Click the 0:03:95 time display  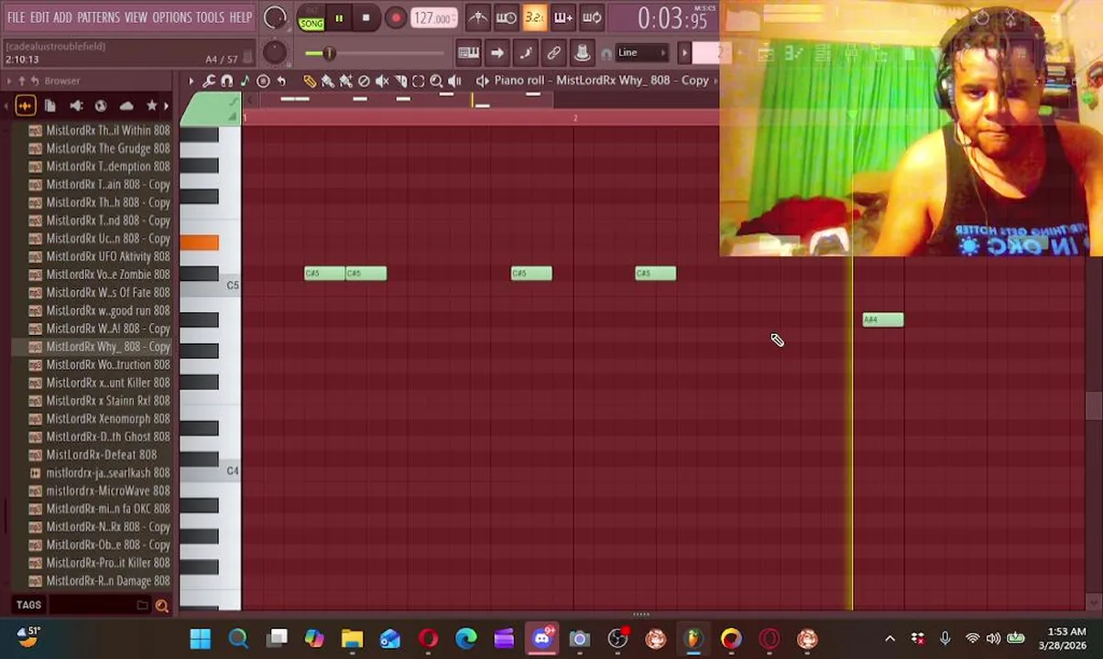[x=672, y=17]
